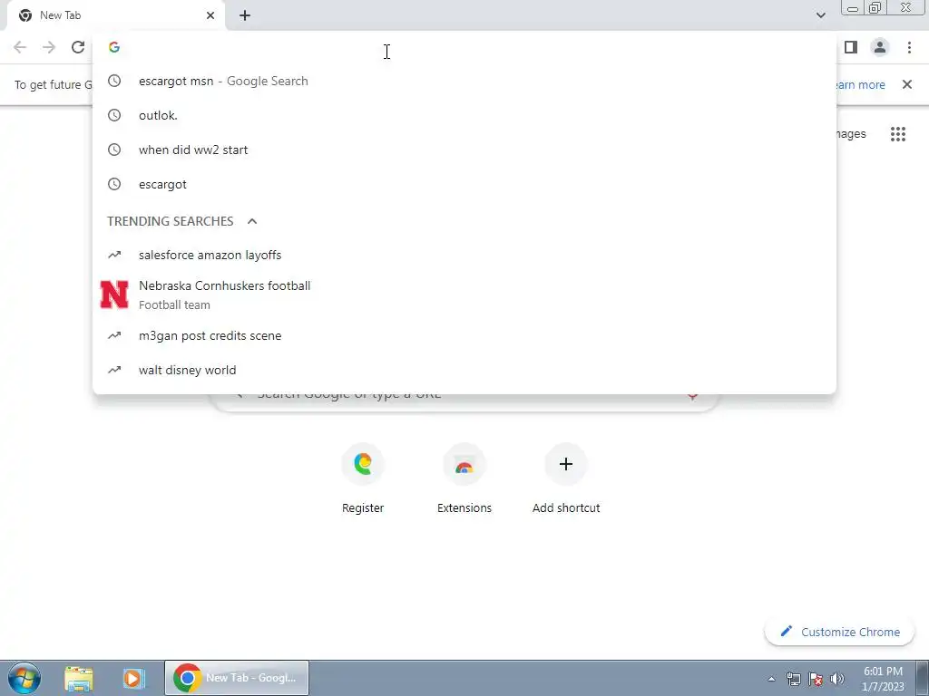Open the Windows Start orb

point(24,678)
